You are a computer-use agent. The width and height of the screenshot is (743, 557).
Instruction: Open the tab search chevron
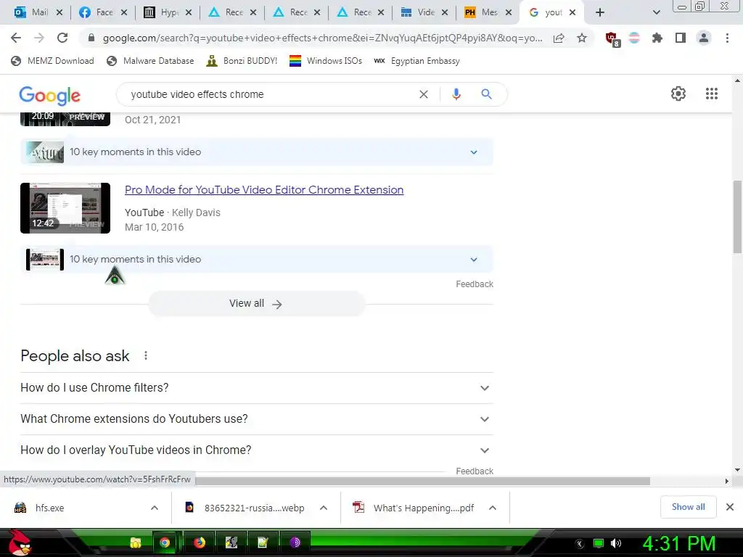[x=656, y=13]
